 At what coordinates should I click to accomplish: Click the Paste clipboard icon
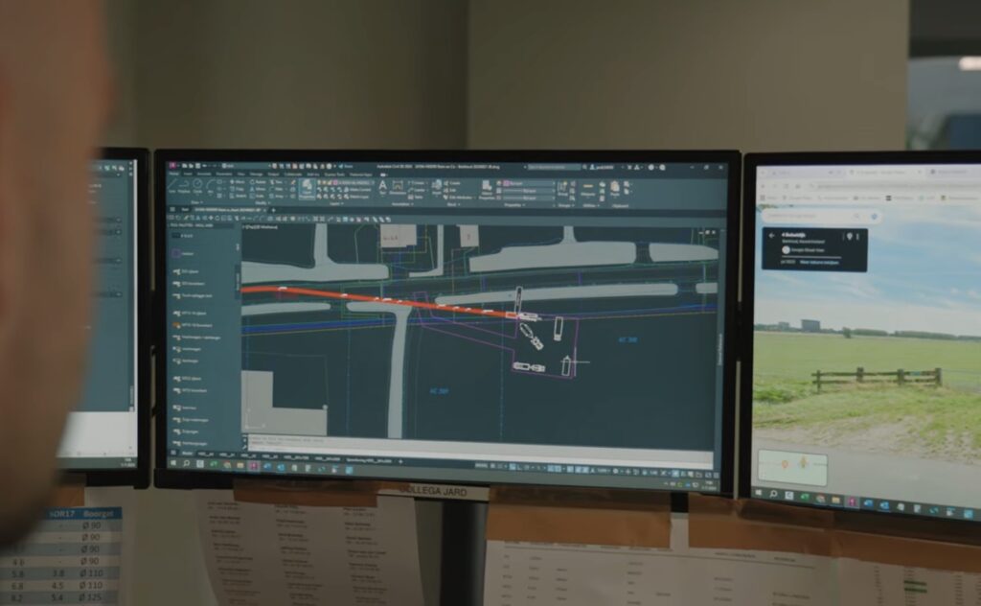[615, 186]
